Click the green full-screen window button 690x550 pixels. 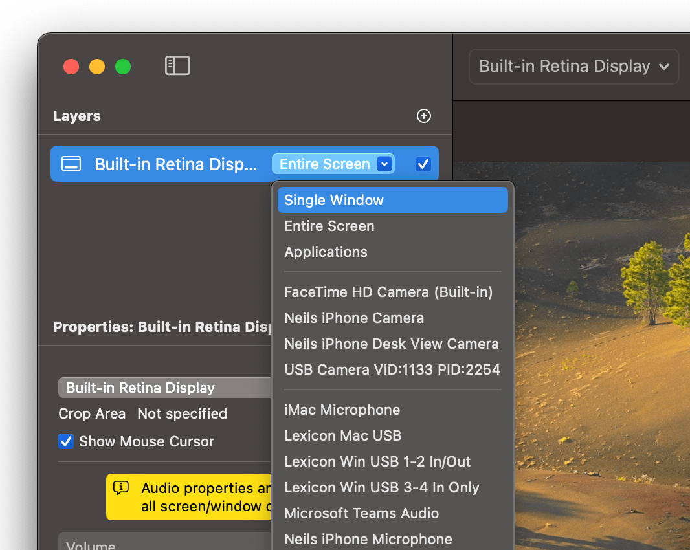click(x=123, y=67)
